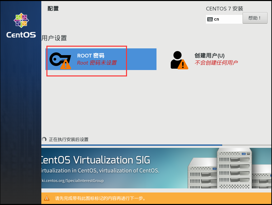This screenshot has width=272, height=205.
Task: Open the 帮助! help button
Action: 255,18
